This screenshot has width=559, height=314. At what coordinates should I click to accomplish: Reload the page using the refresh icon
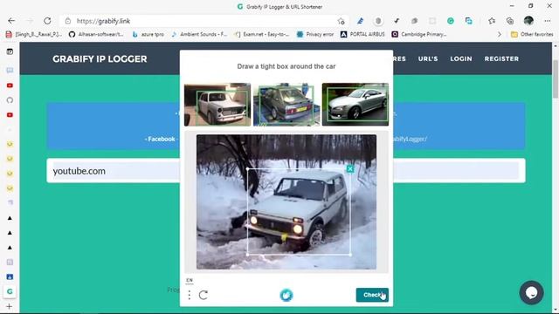(x=47, y=21)
